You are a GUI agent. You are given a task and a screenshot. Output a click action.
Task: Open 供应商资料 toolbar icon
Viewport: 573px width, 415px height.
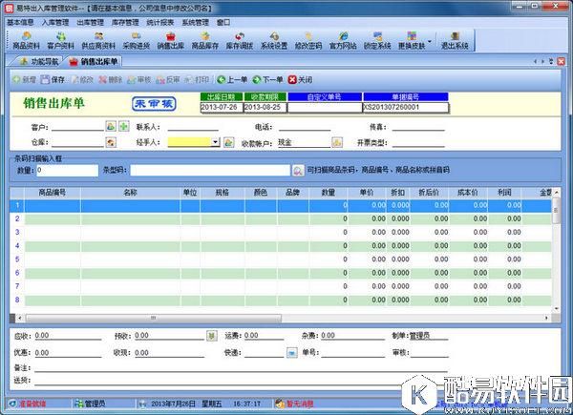pyautogui.click(x=98, y=41)
